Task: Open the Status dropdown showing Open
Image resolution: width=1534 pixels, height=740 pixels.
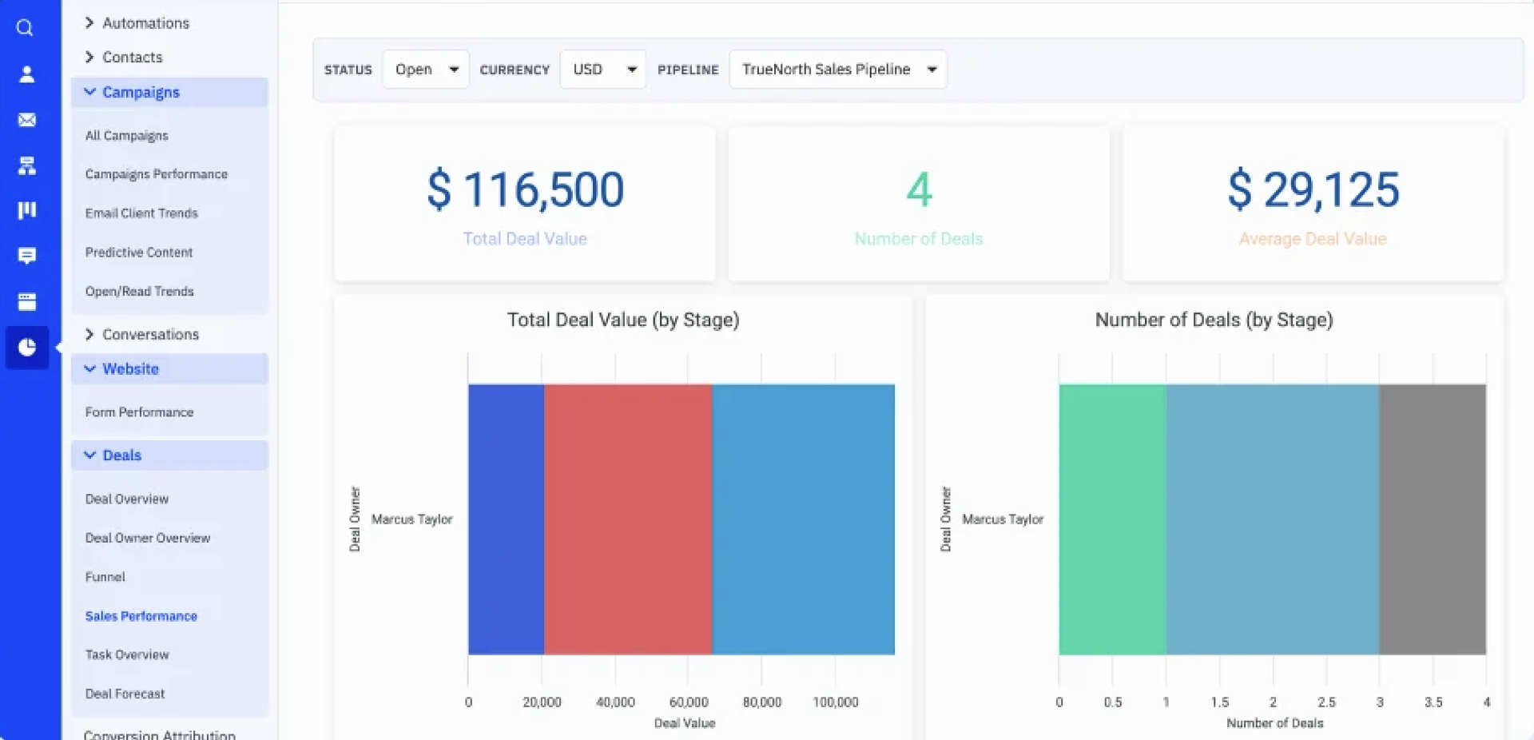Action: [x=426, y=70]
